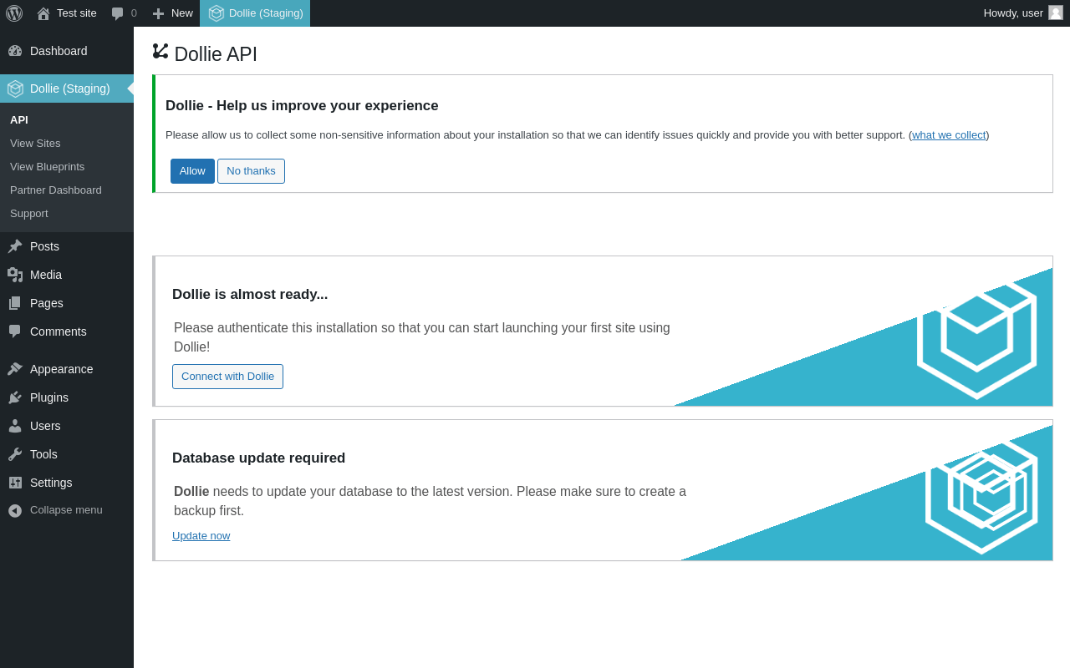
Task: Click the Connect with Dollie button
Action: (x=227, y=377)
